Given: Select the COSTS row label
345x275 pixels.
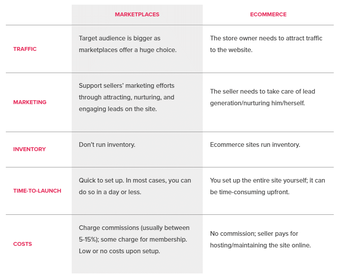Looking at the screenshot, I should (22, 244).
